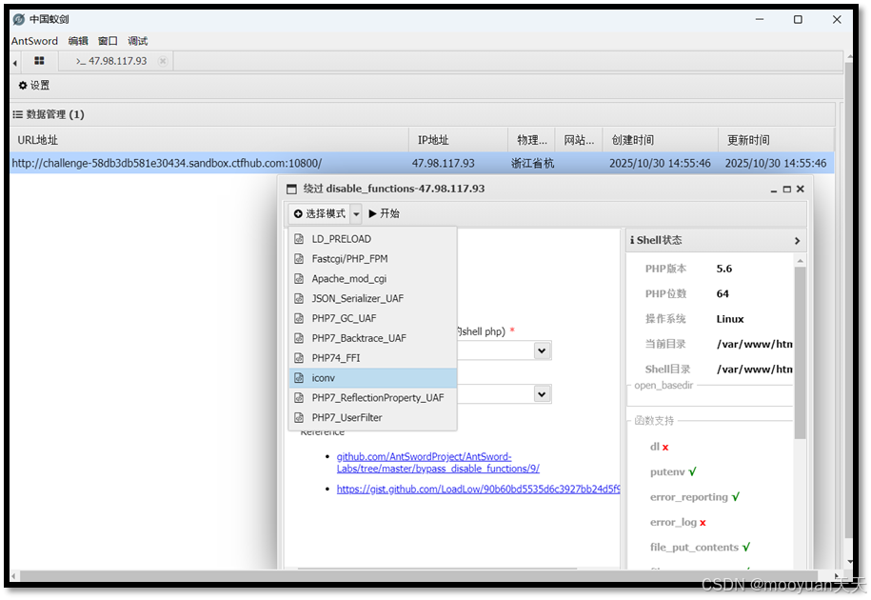Click the dialog window title icon
Screen dimensions: 871x600
pos(291,189)
